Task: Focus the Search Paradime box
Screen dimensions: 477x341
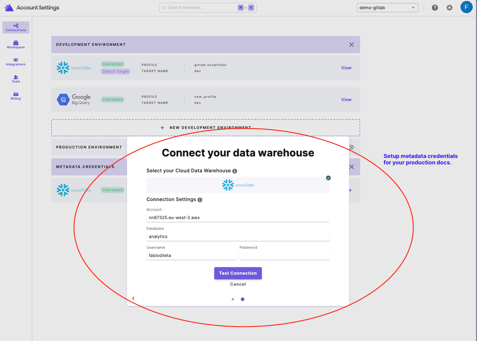Action: pyautogui.click(x=208, y=8)
